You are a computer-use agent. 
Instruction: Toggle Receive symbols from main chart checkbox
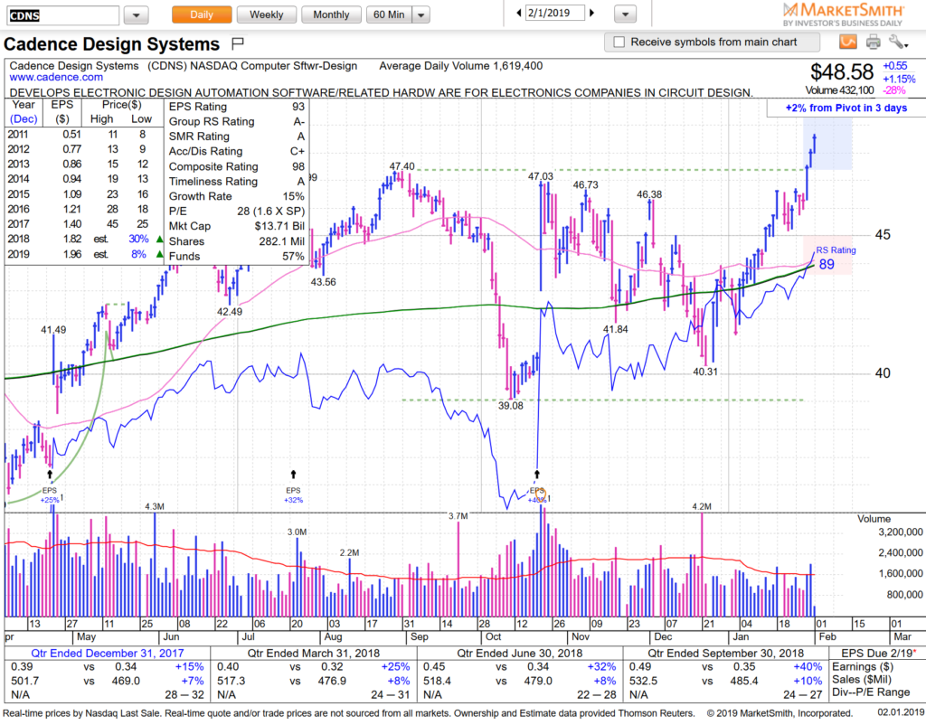point(619,42)
